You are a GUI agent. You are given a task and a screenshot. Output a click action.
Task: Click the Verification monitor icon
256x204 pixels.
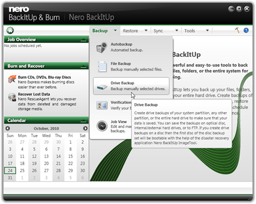coord(102,105)
